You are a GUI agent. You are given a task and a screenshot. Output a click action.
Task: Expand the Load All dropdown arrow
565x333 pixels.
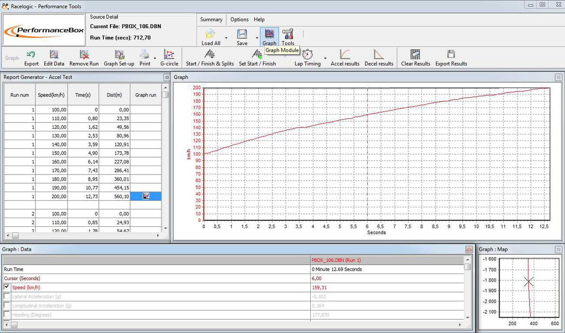pyautogui.click(x=226, y=38)
